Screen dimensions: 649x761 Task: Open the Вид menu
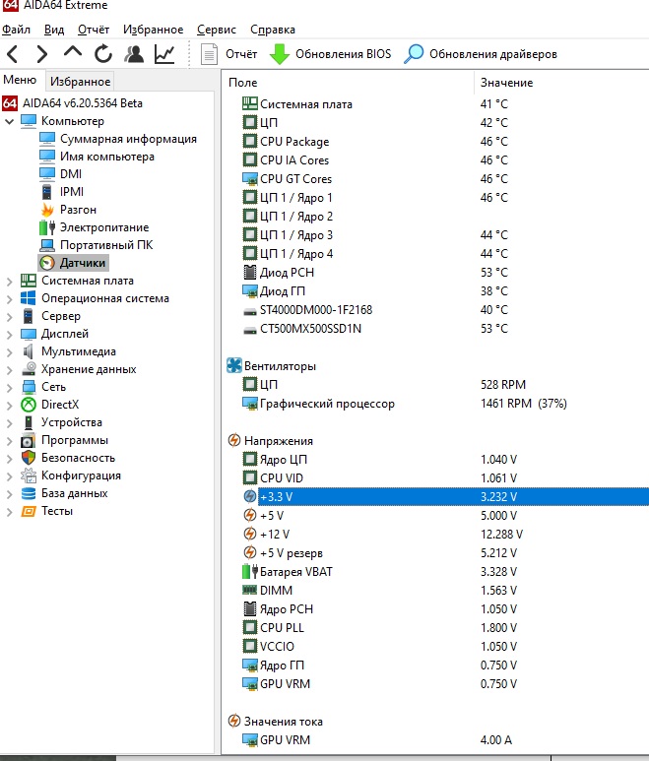(x=54, y=30)
